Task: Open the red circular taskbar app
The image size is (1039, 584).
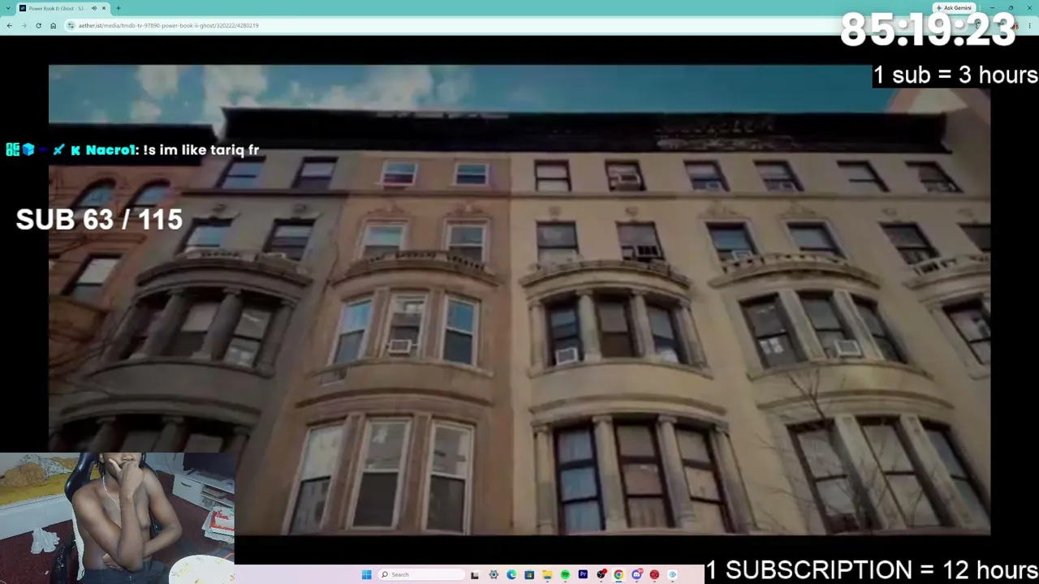Action: [x=654, y=575]
